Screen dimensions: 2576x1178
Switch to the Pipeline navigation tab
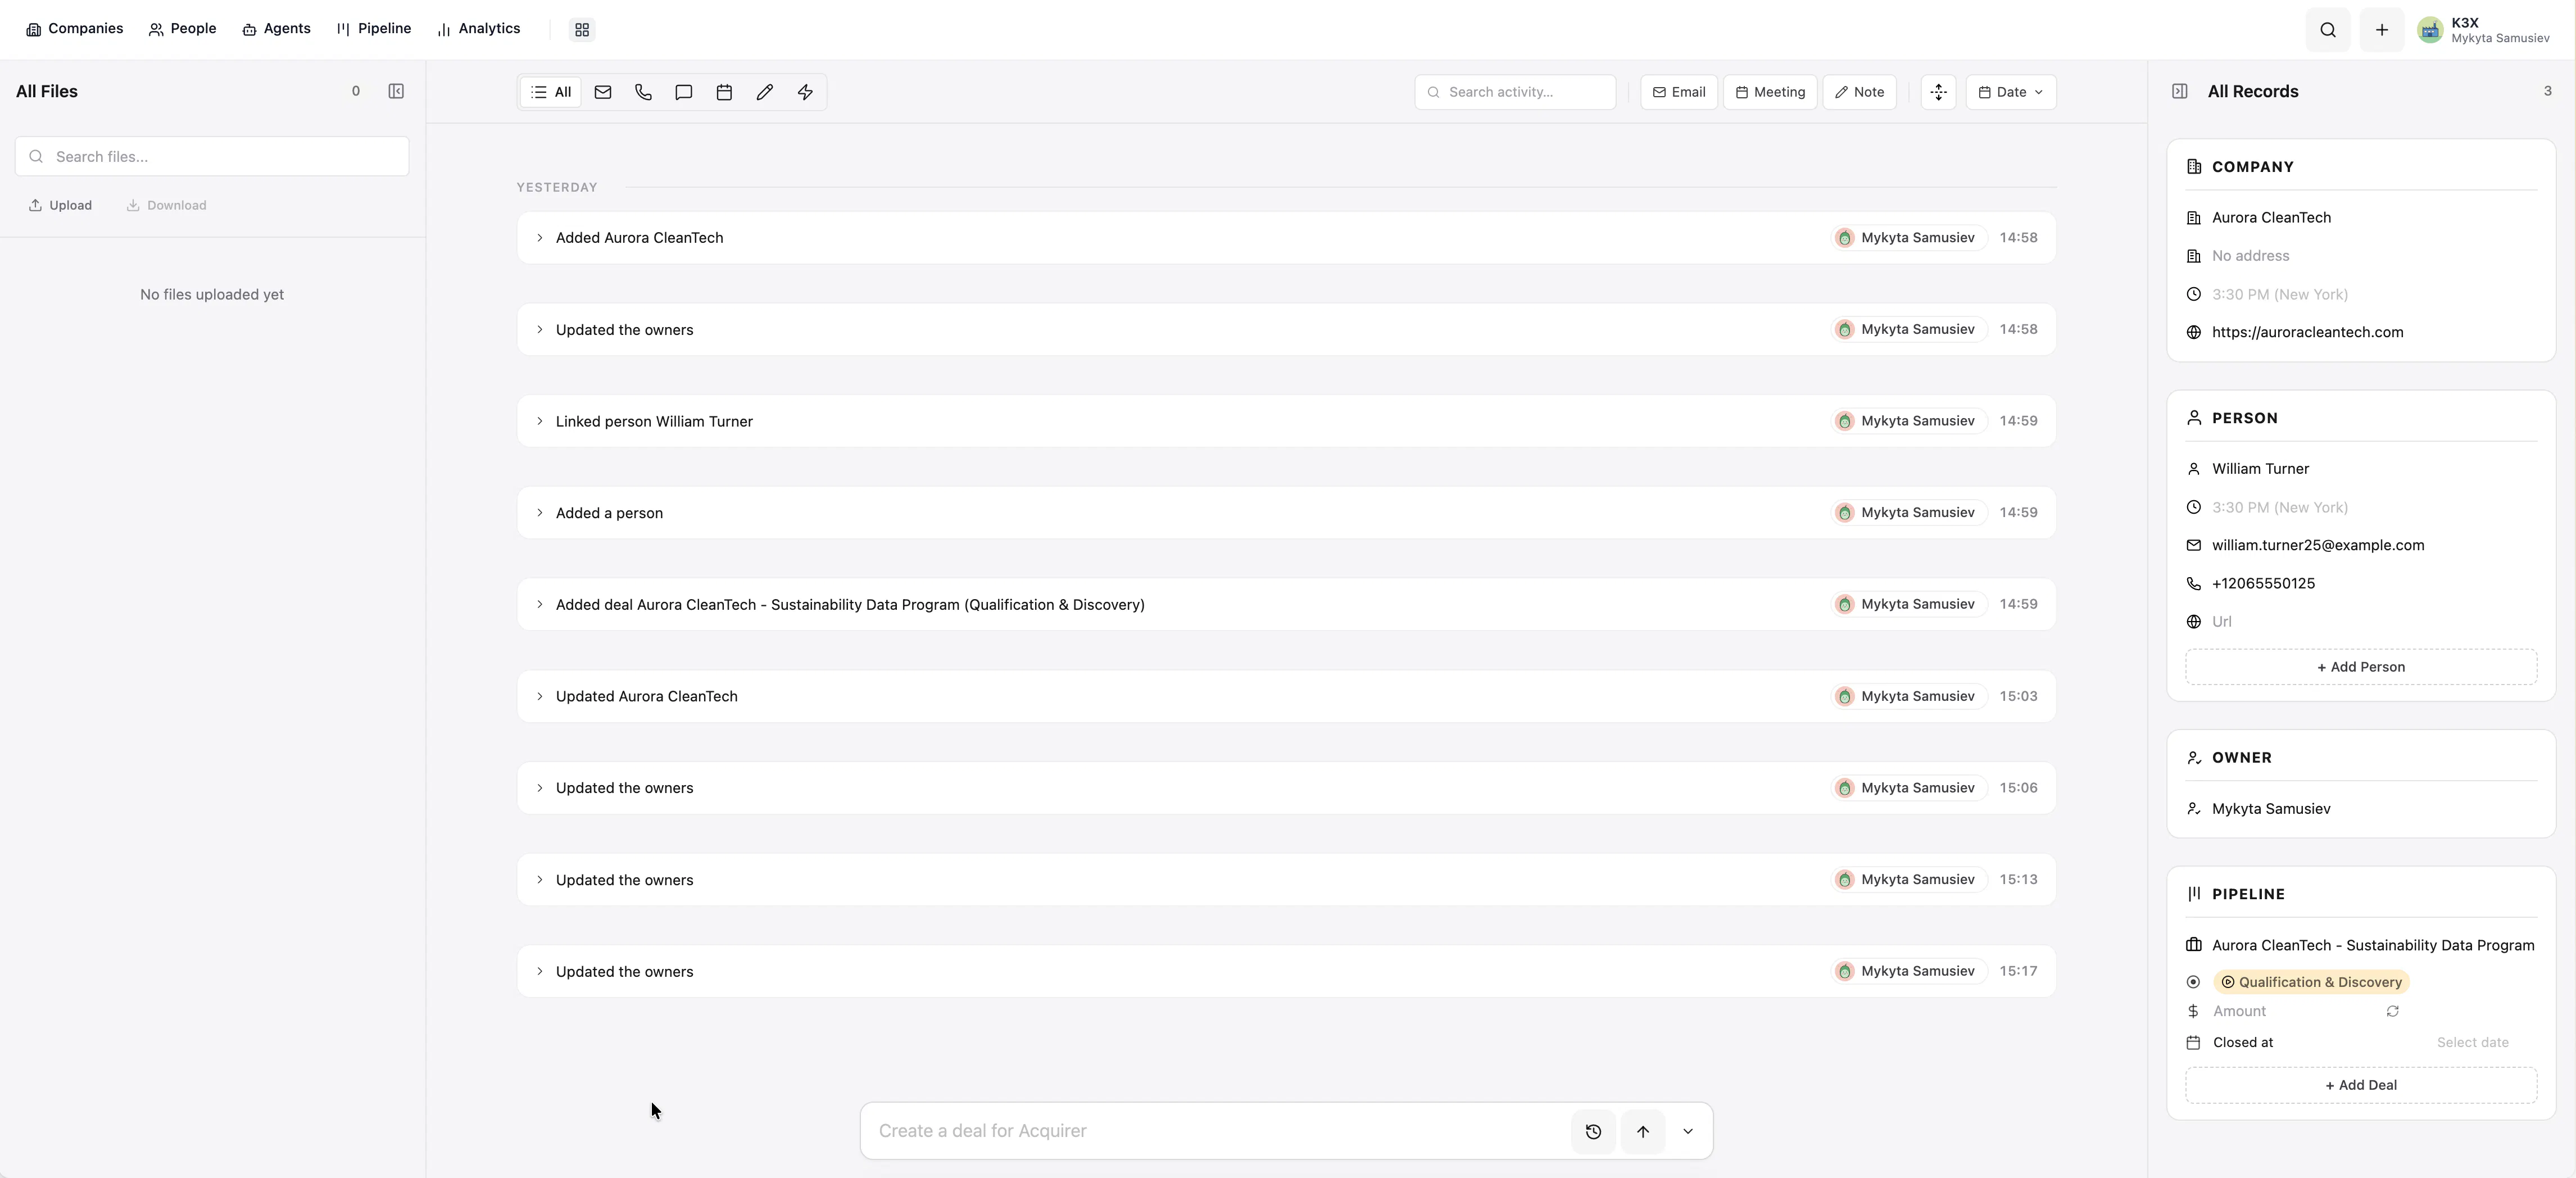pos(374,29)
